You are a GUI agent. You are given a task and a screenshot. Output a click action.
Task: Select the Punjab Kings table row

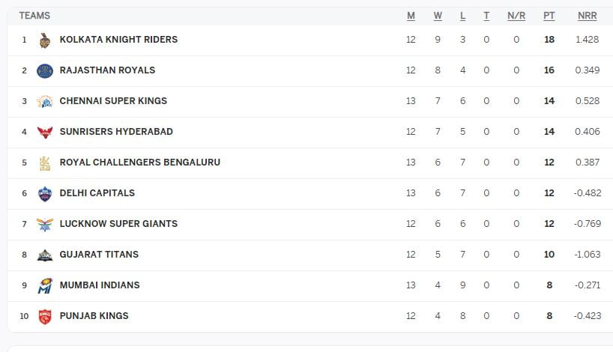[310, 316]
